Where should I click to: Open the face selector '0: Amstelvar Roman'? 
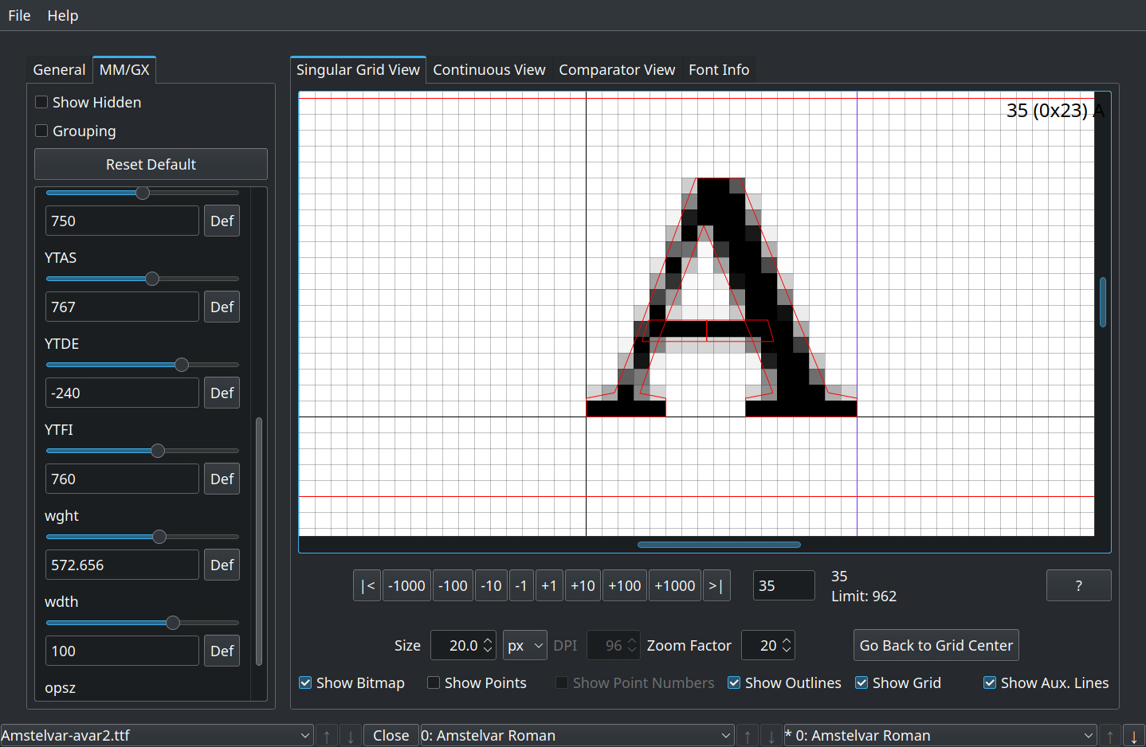pos(576,736)
